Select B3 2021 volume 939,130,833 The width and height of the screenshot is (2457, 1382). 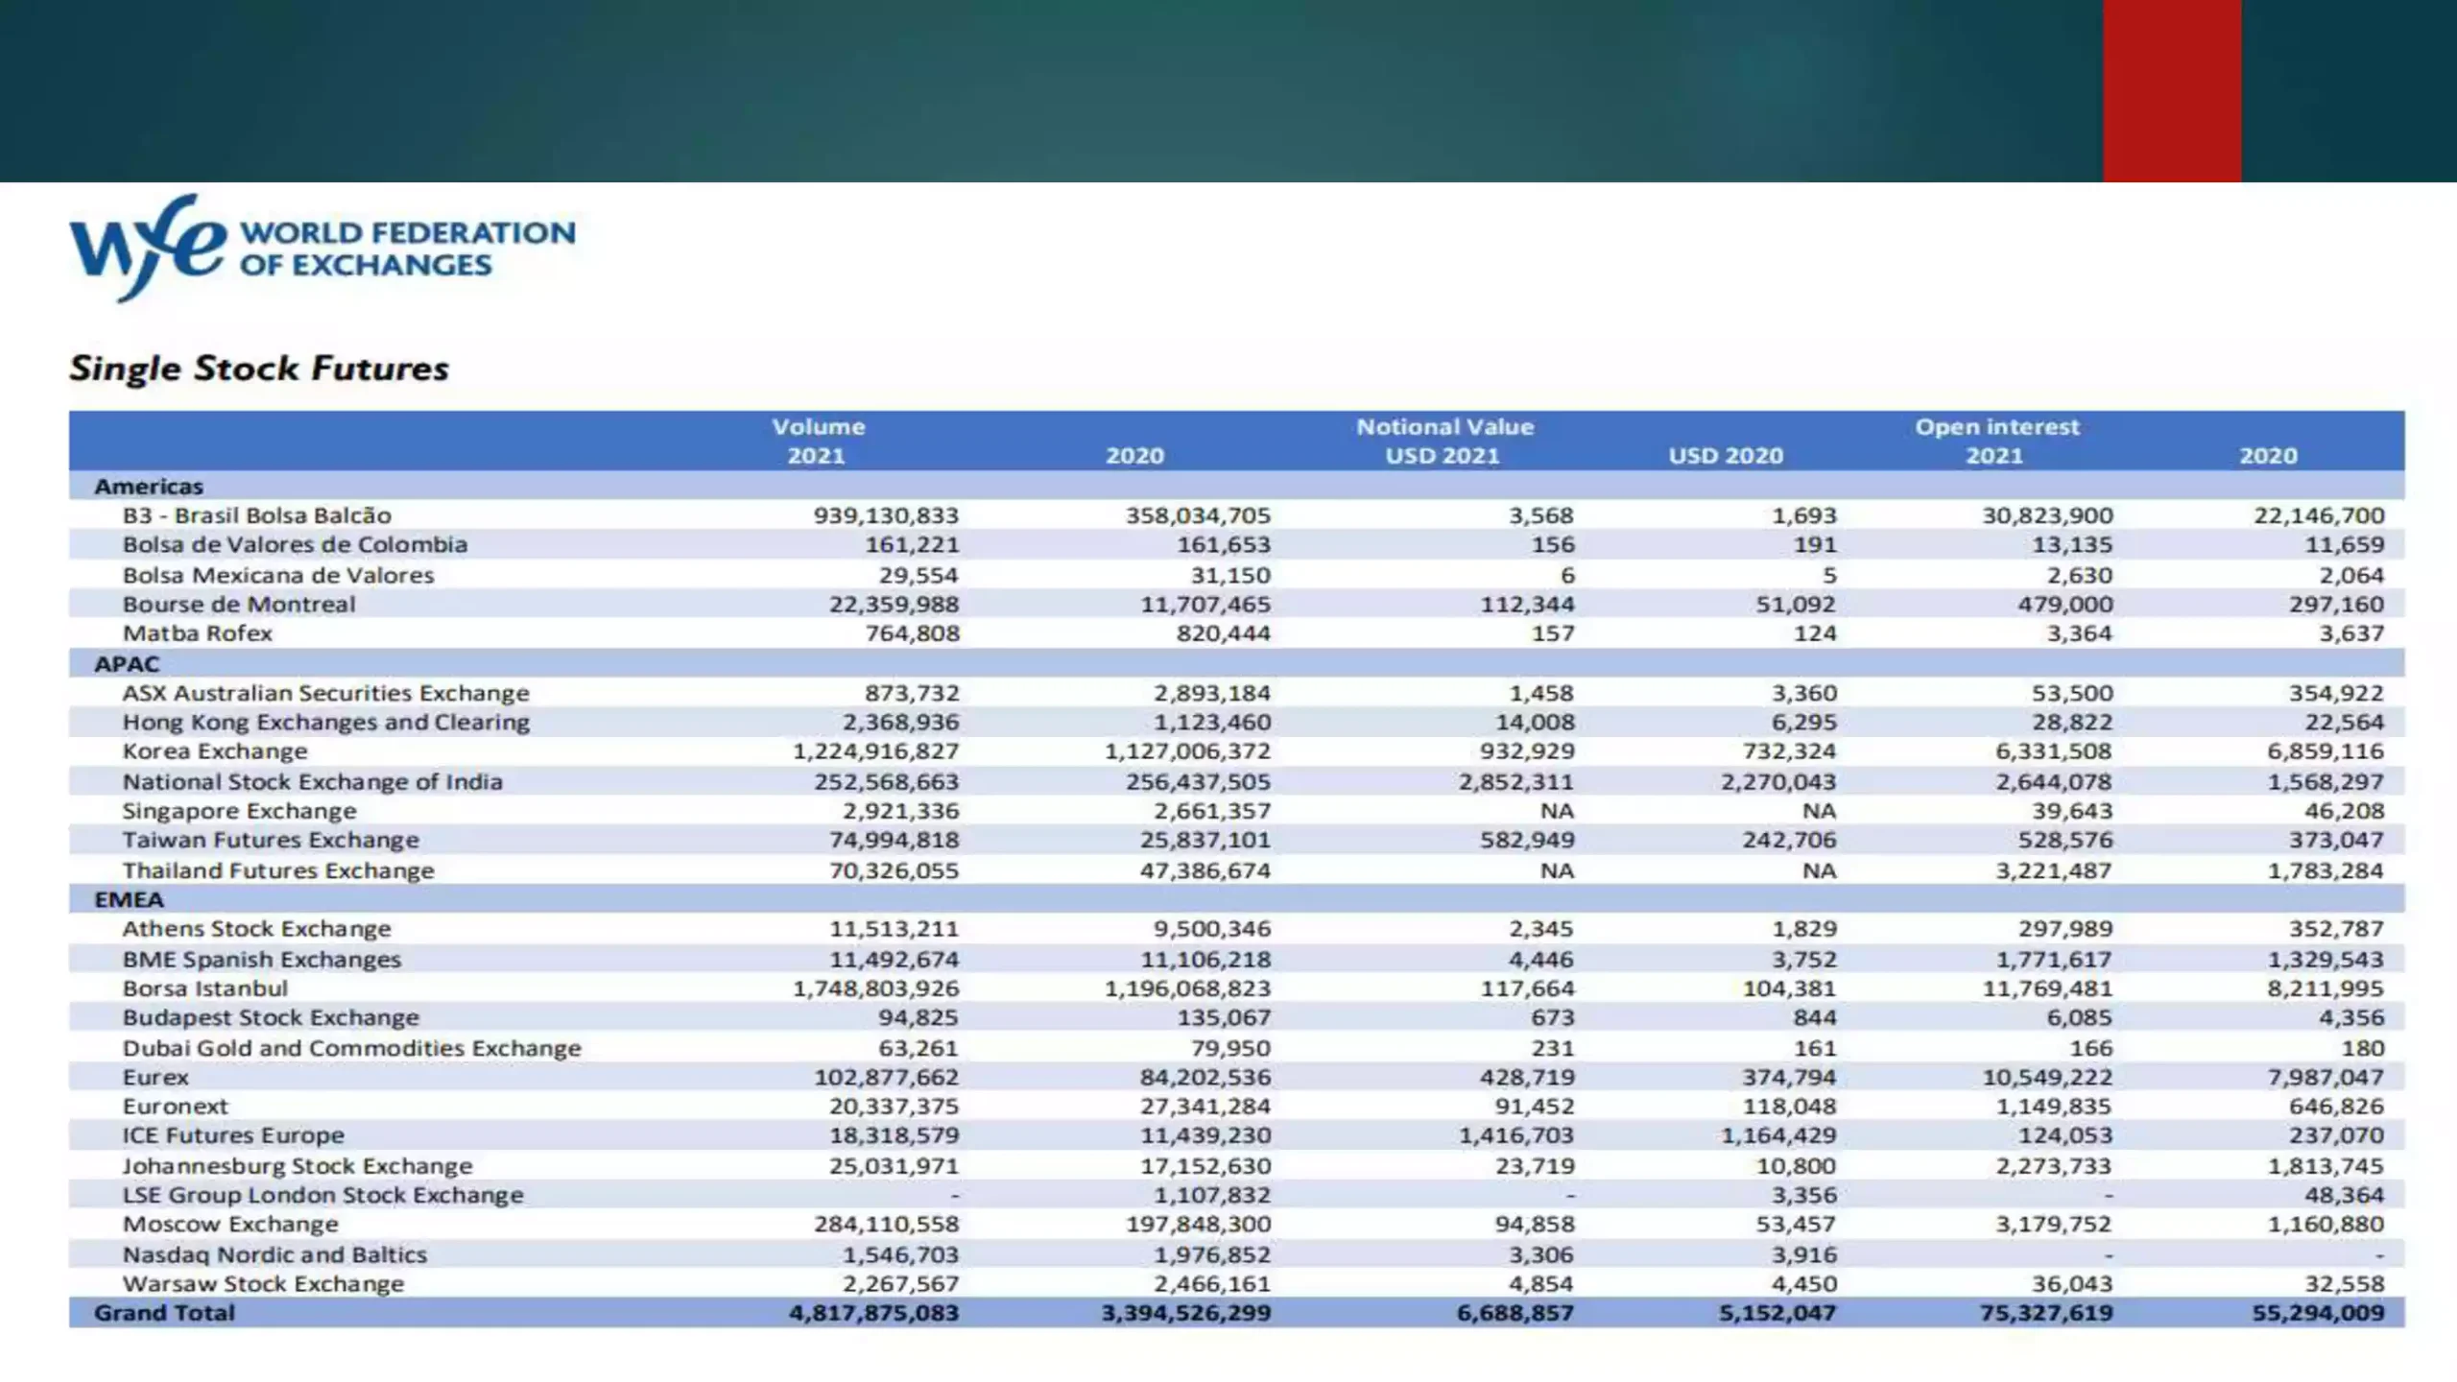(x=886, y=515)
